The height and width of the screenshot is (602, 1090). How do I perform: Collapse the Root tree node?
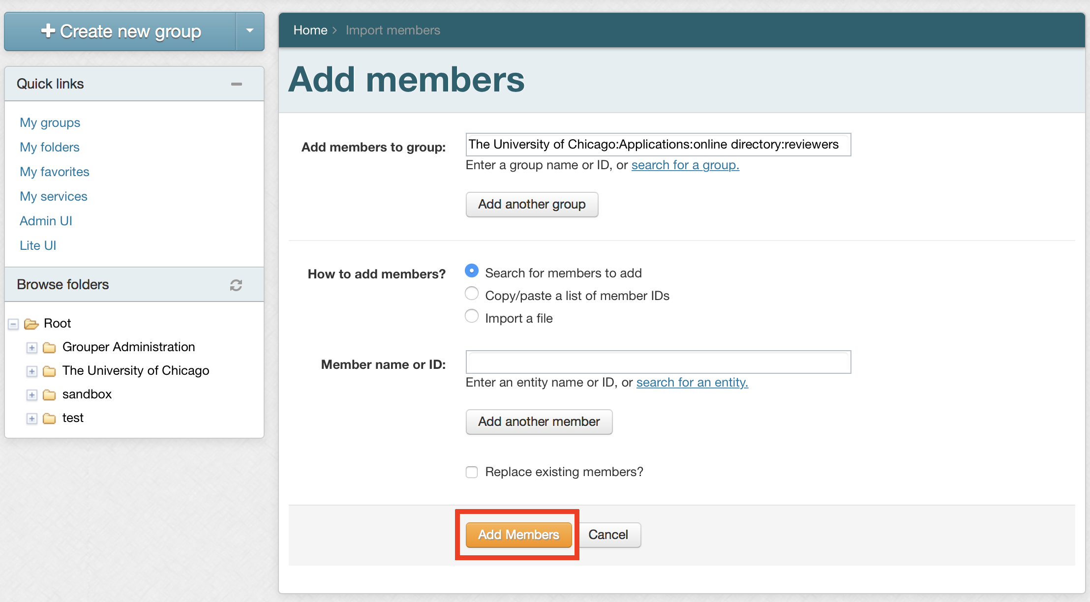pyautogui.click(x=12, y=324)
